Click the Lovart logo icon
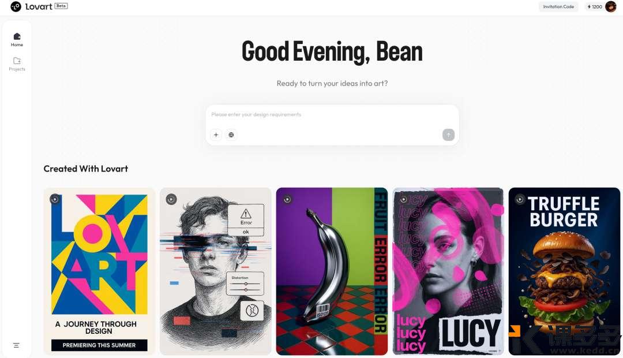The image size is (623, 358). point(16,6)
